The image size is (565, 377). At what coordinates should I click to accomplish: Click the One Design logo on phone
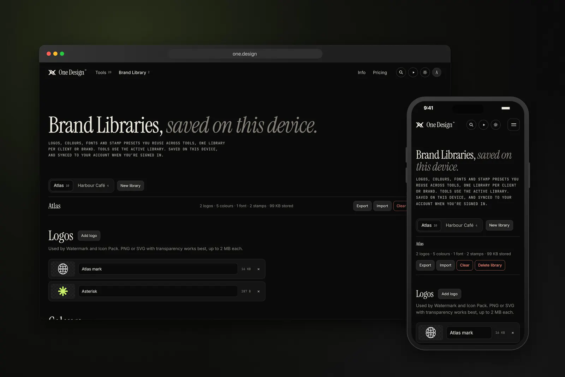coord(435,125)
